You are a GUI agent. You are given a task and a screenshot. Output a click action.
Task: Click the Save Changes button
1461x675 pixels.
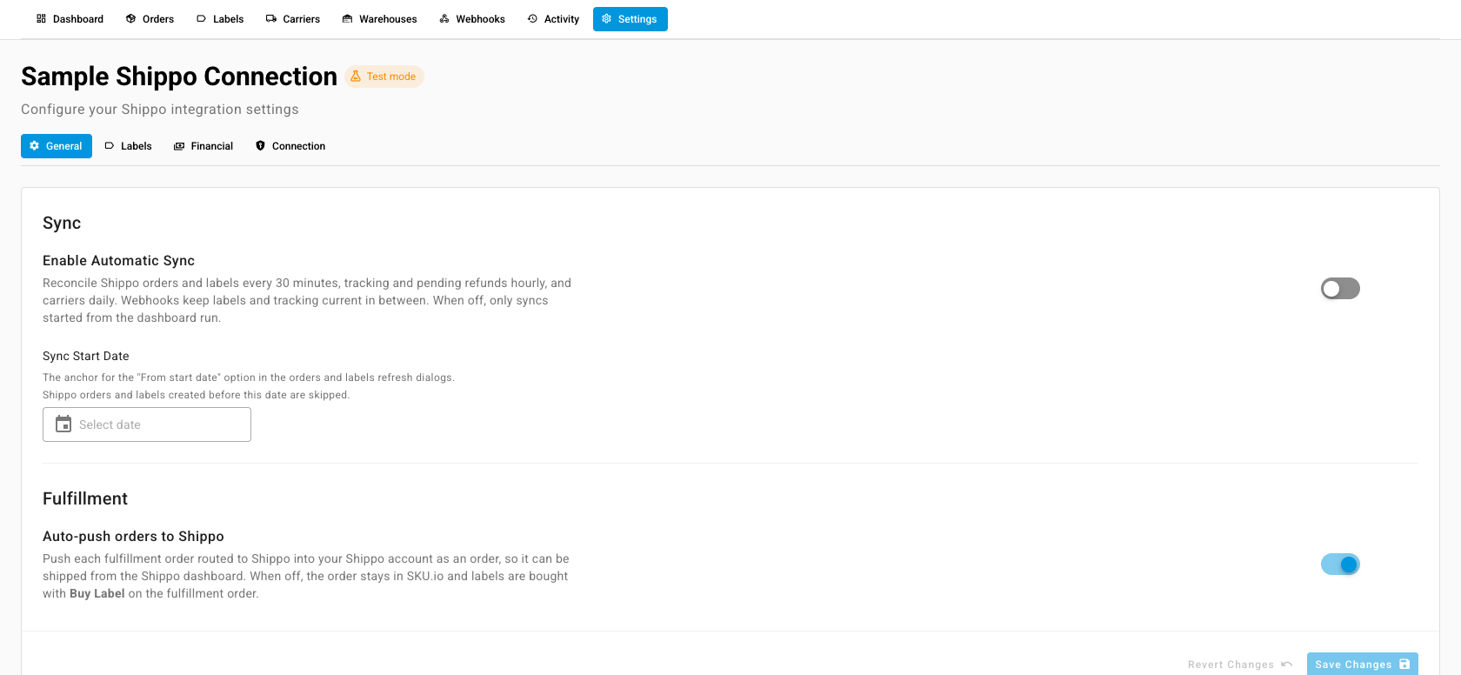1363,664
